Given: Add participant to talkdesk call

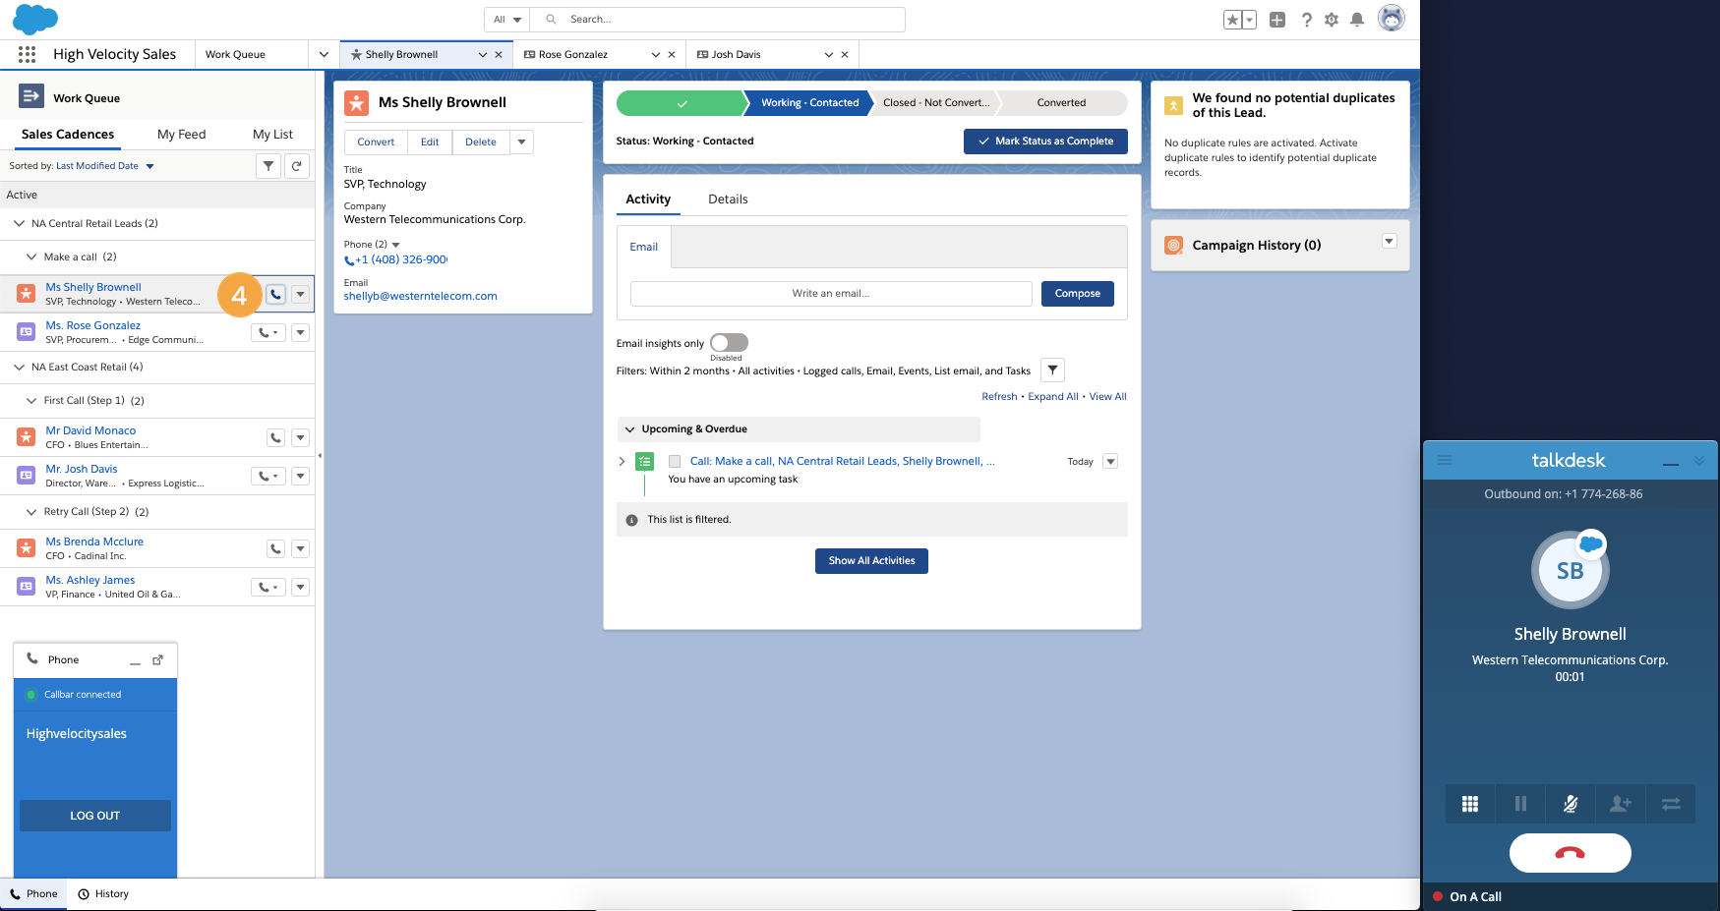Looking at the screenshot, I should [1621, 804].
